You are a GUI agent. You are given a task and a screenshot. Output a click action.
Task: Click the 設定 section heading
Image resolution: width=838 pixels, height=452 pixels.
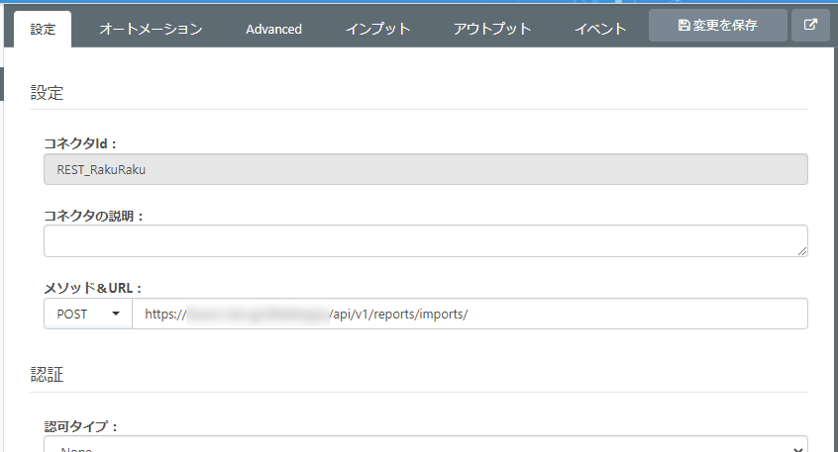pos(47,93)
